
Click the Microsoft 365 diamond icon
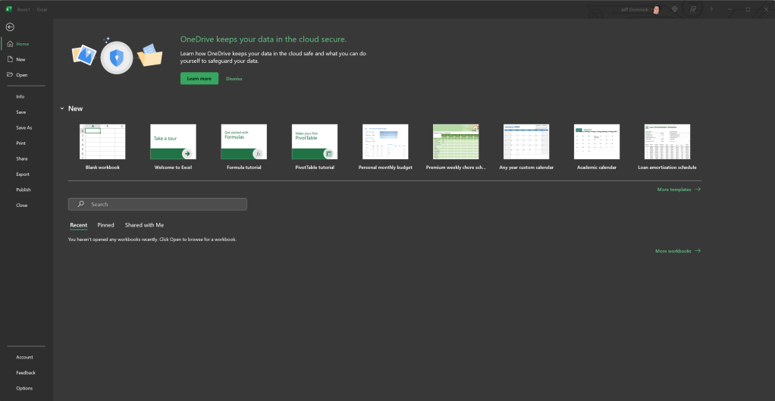point(674,9)
